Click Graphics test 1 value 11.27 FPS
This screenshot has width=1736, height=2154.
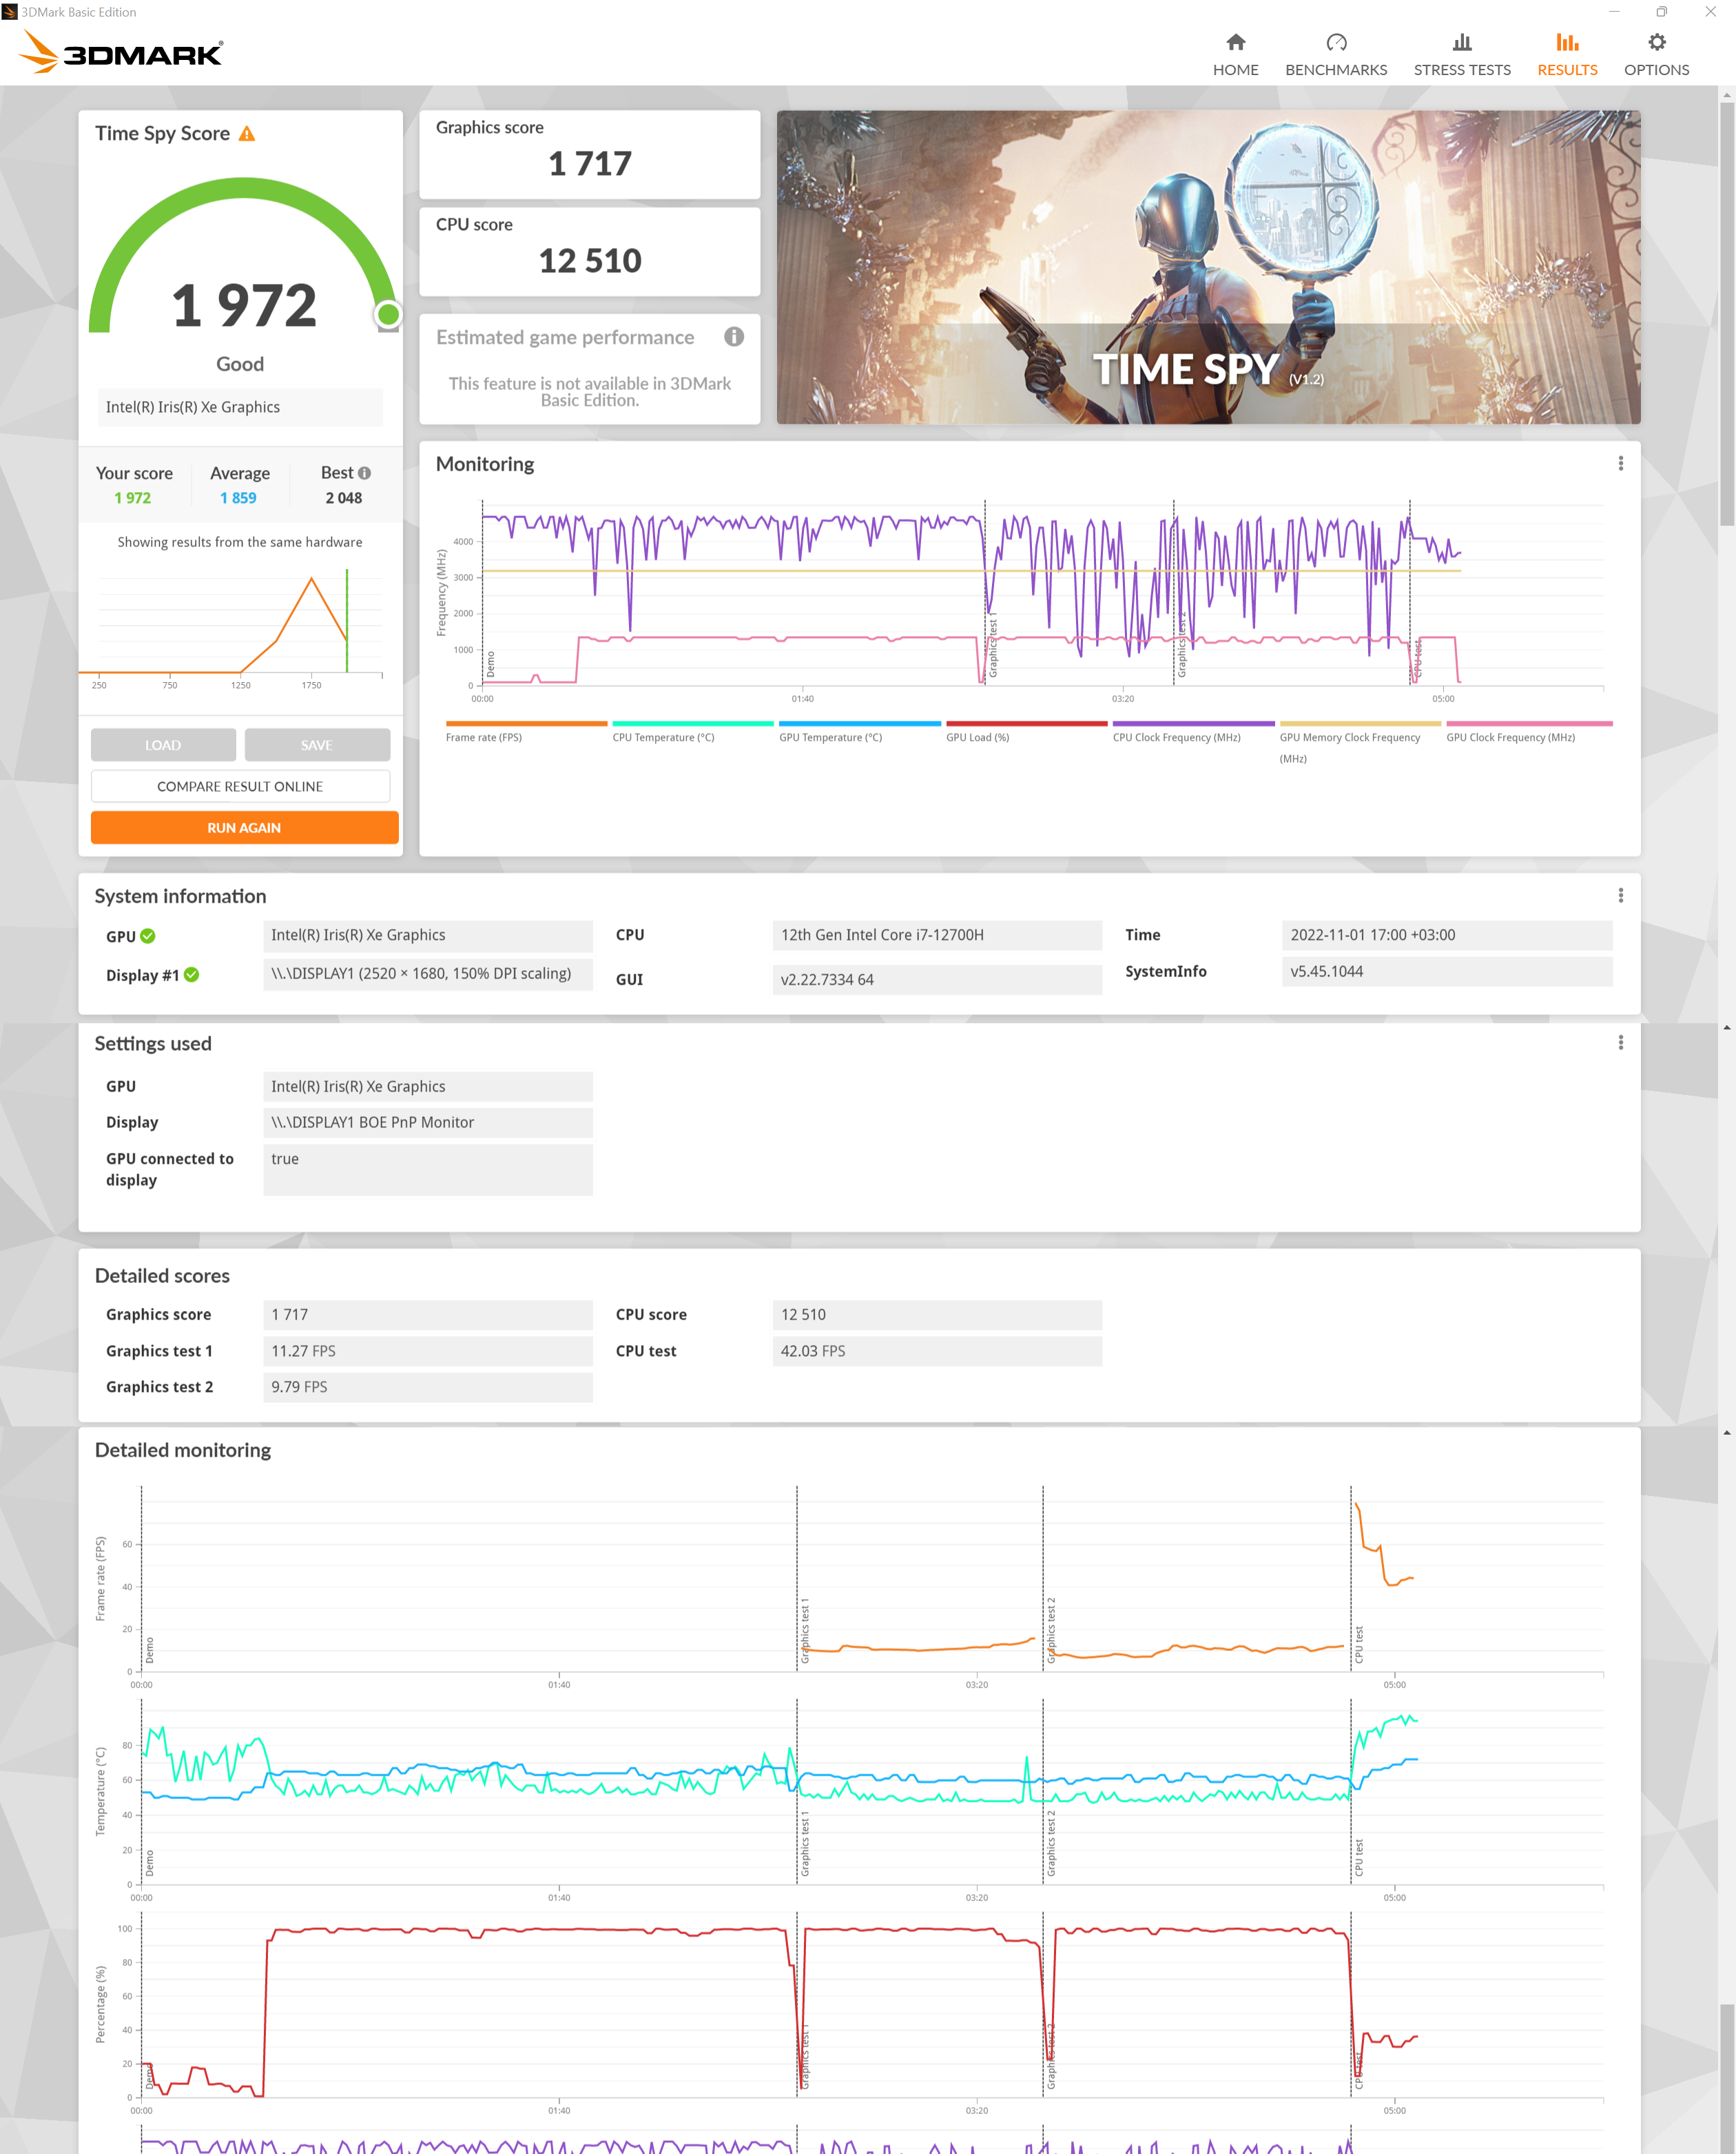point(428,1351)
